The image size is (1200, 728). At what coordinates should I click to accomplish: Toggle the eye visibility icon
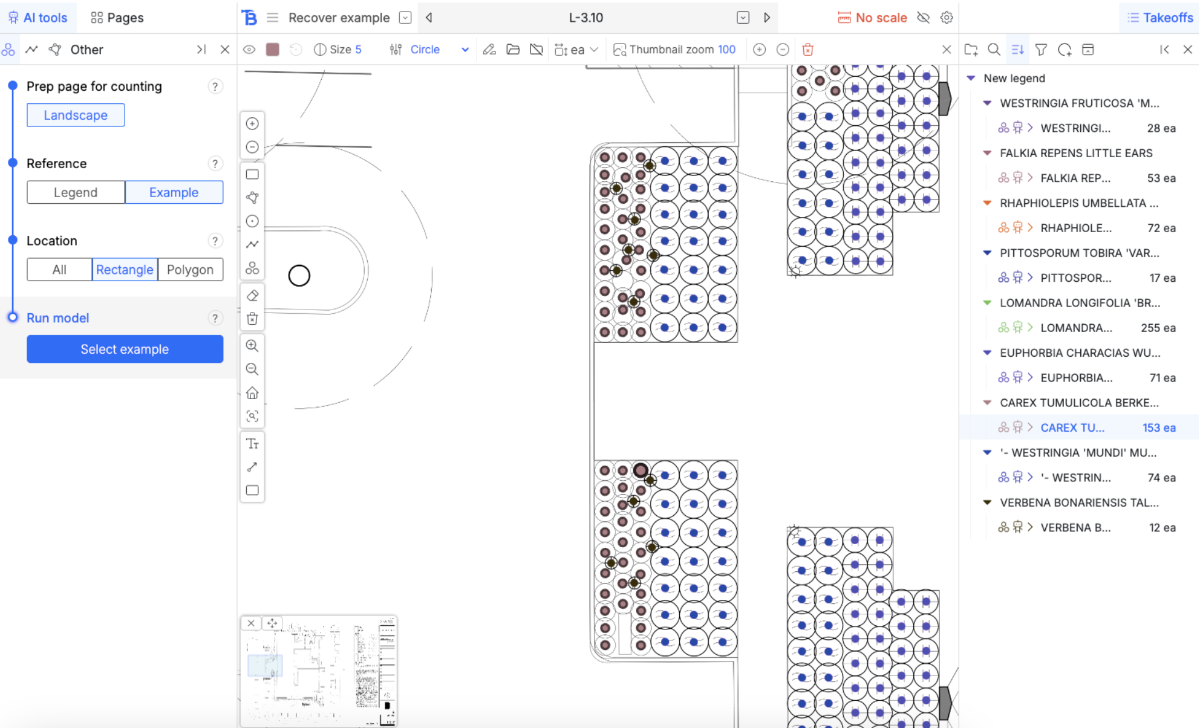(249, 50)
